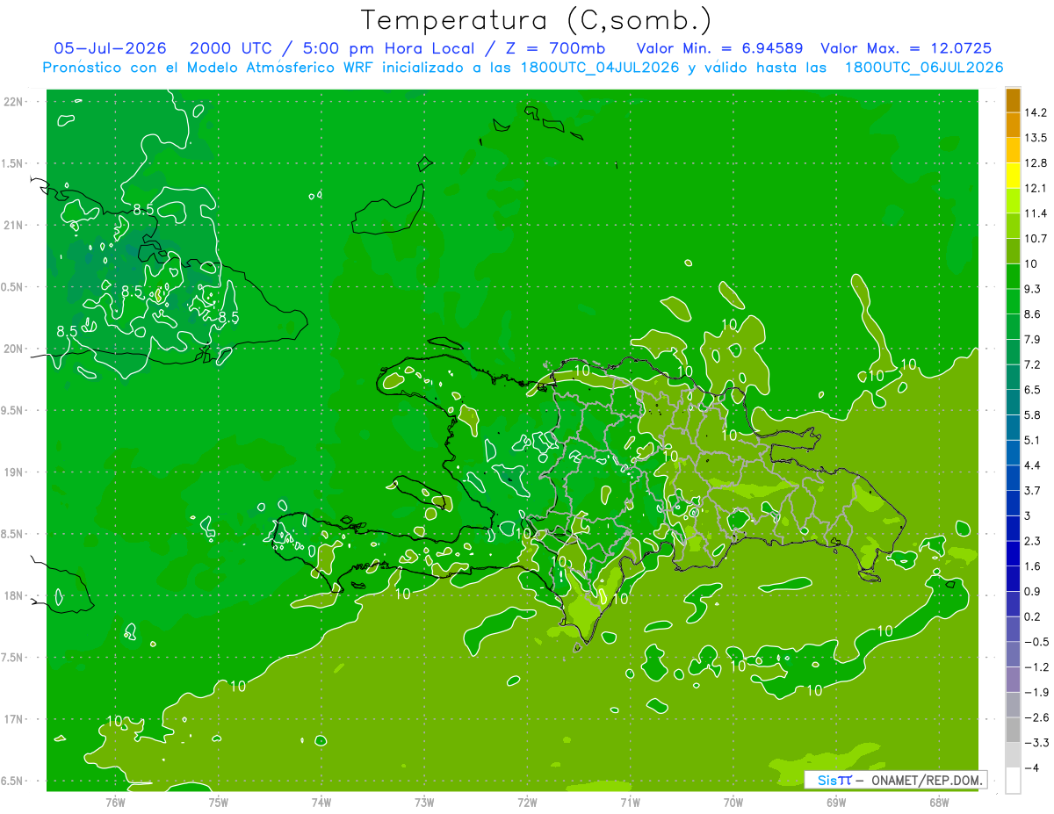Click the deep blue swatch between 2.3 and 1.6
The image size is (1054, 814).
(x=1013, y=553)
